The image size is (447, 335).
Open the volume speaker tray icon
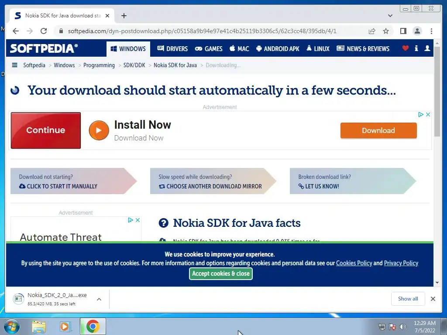(402, 327)
